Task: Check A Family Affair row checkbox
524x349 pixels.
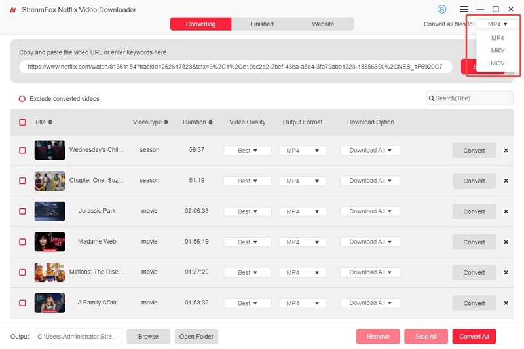Action: 22,303
